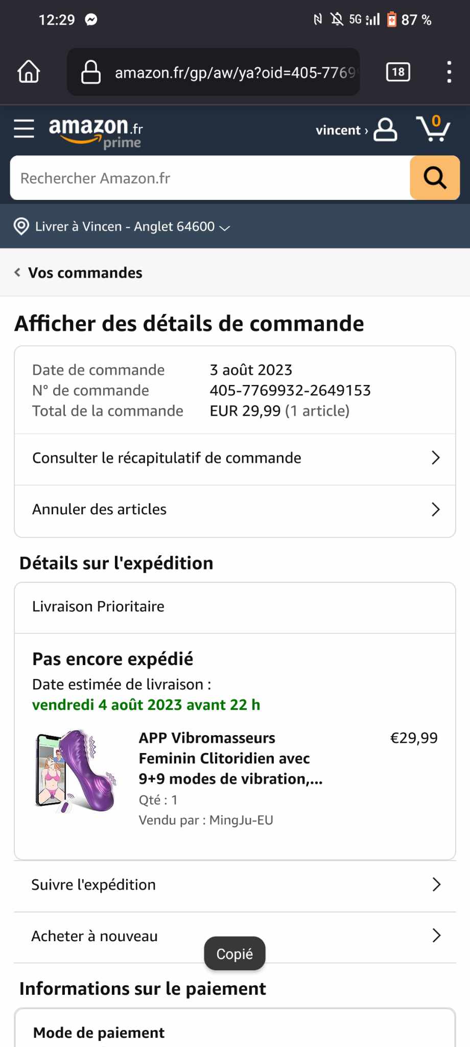Select Acheter à nouveau
Screen dimensions: 470x1047
click(235, 936)
